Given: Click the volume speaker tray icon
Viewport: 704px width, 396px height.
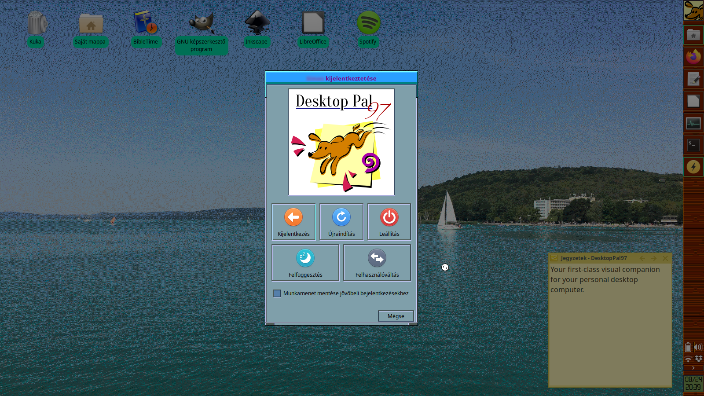Looking at the screenshot, I should click(698, 347).
